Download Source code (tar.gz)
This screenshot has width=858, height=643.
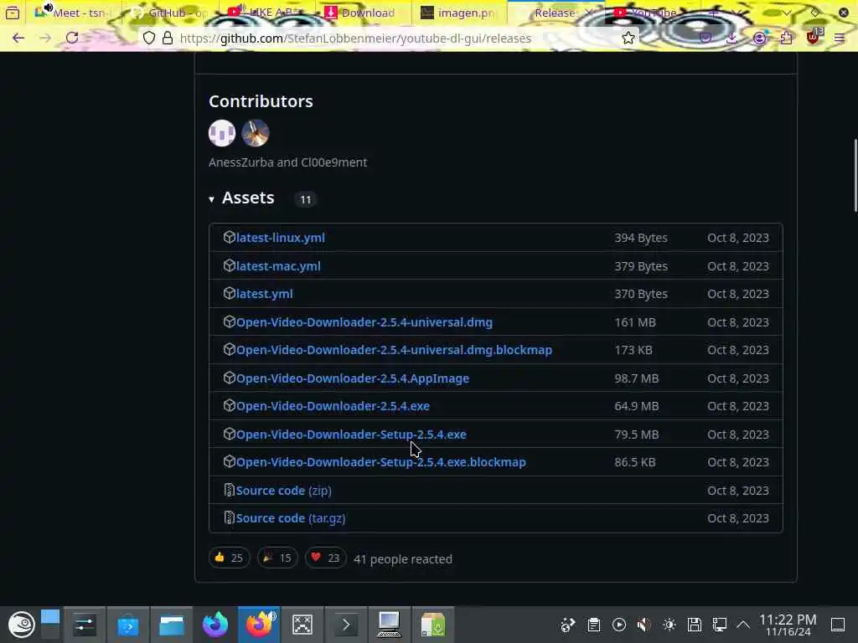click(x=291, y=518)
